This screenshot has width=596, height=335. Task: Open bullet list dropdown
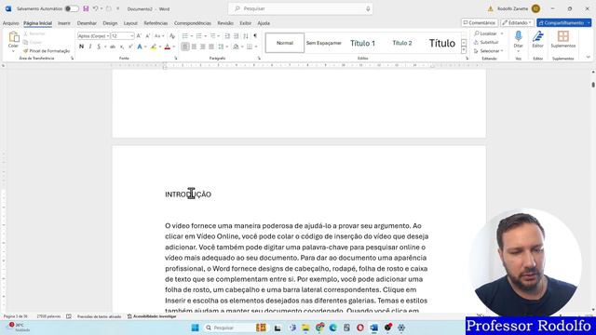click(x=192, y=36)
